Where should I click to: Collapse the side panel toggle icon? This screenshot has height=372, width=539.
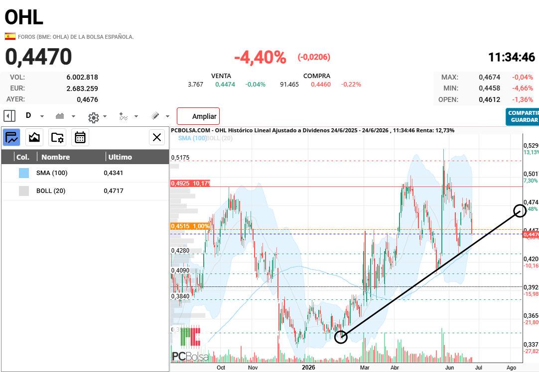coord(9,116)
